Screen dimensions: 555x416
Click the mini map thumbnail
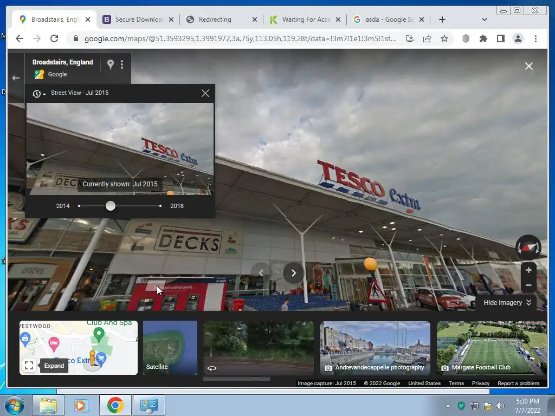coord(79,348)
